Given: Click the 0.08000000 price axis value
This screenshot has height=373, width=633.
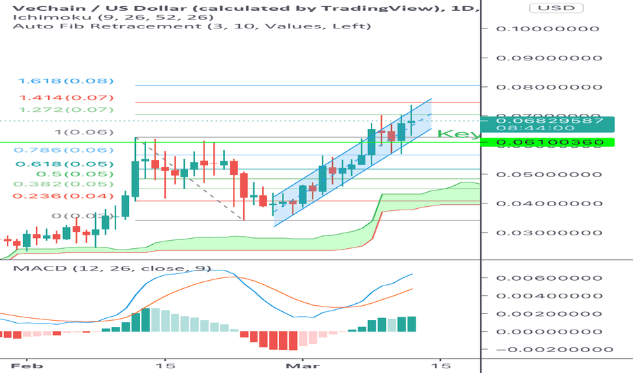Looking at the screenshot, I should coord(549,87).
